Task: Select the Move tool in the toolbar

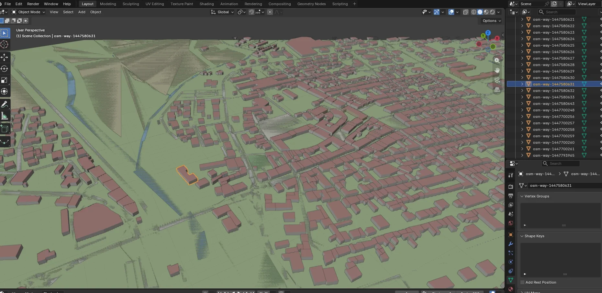Action: pos(5,57)
